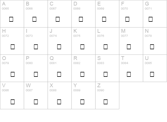Click the glyph box in cell T 0084

click(129, 74)
